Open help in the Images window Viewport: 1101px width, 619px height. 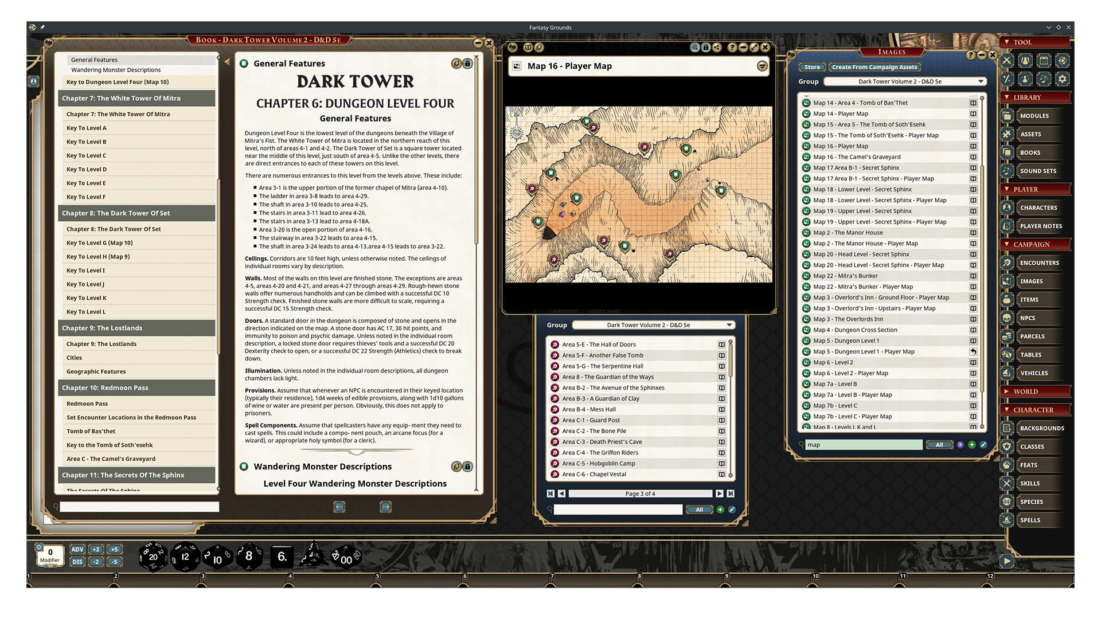tap(970, 55)
